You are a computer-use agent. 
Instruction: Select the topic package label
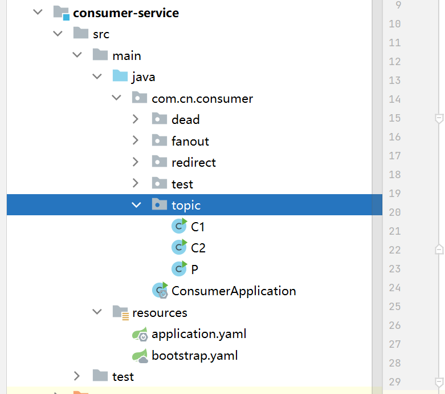[186, 206]
